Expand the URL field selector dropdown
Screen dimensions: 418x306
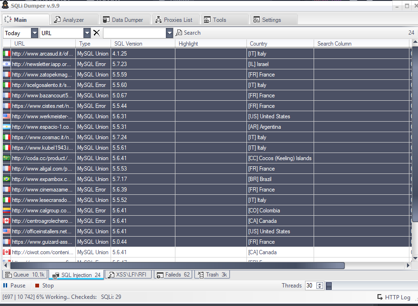[87, 33]
